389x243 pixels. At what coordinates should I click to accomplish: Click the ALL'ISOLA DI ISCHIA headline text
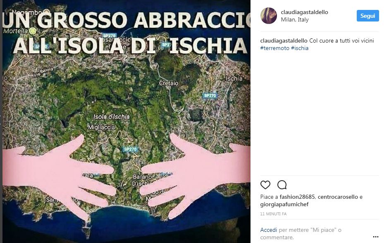click(x=130, y=46)
